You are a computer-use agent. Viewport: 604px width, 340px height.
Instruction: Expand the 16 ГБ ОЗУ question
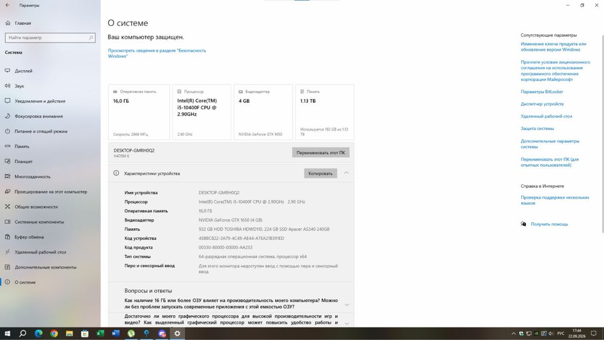(x=231, y=303)
